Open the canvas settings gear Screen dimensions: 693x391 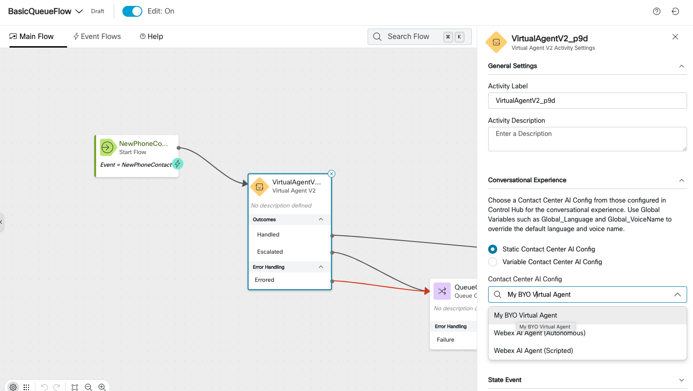(x=13, y=387)
